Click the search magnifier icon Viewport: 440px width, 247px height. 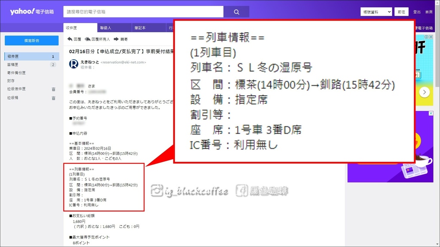pos(236,11)
